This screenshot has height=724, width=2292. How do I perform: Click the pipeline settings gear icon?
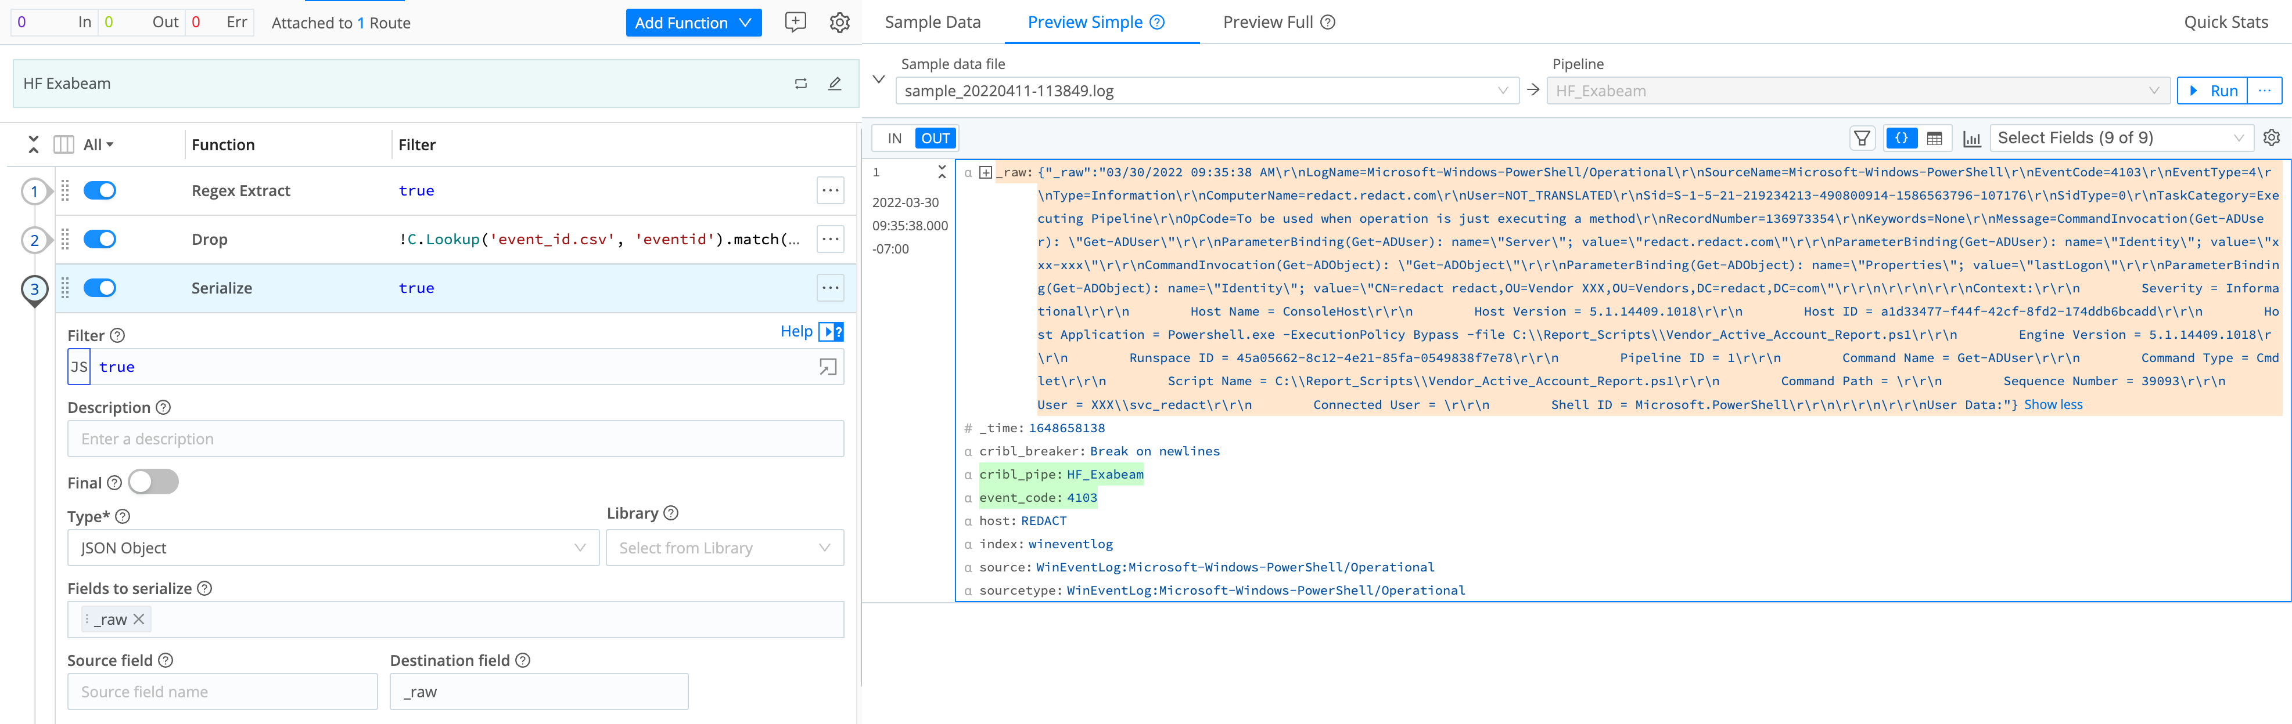point(839,22)
